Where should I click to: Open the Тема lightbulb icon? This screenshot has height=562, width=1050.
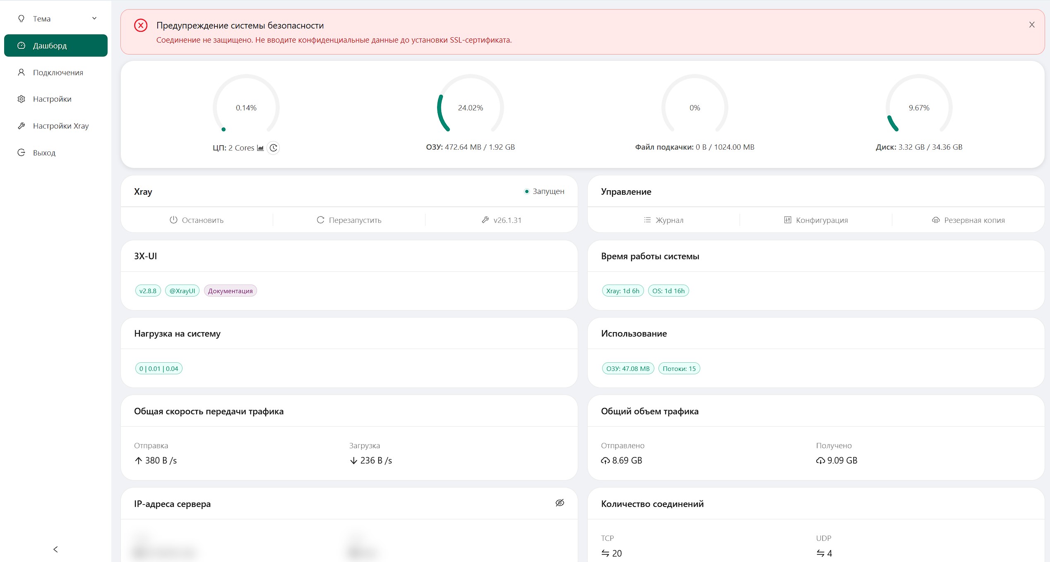point(21,18)
